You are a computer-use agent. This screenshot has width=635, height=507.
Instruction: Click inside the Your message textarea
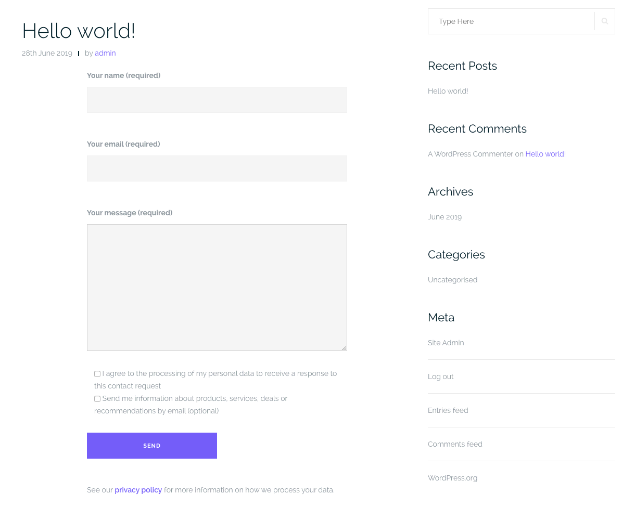(217, 287)
